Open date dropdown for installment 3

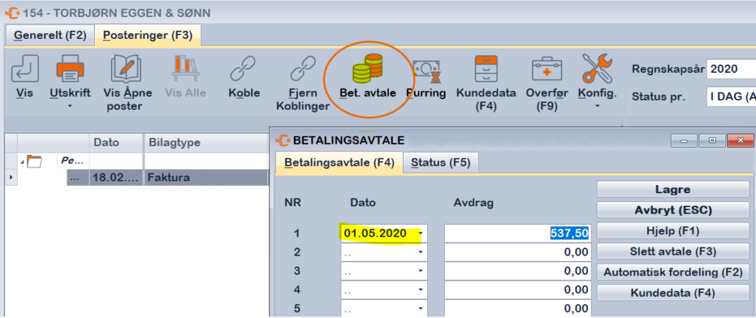tap(421, 271)
